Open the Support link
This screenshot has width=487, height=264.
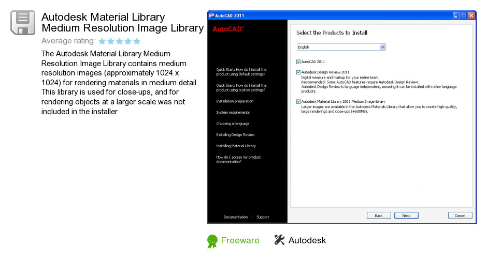tap(263, 217)
